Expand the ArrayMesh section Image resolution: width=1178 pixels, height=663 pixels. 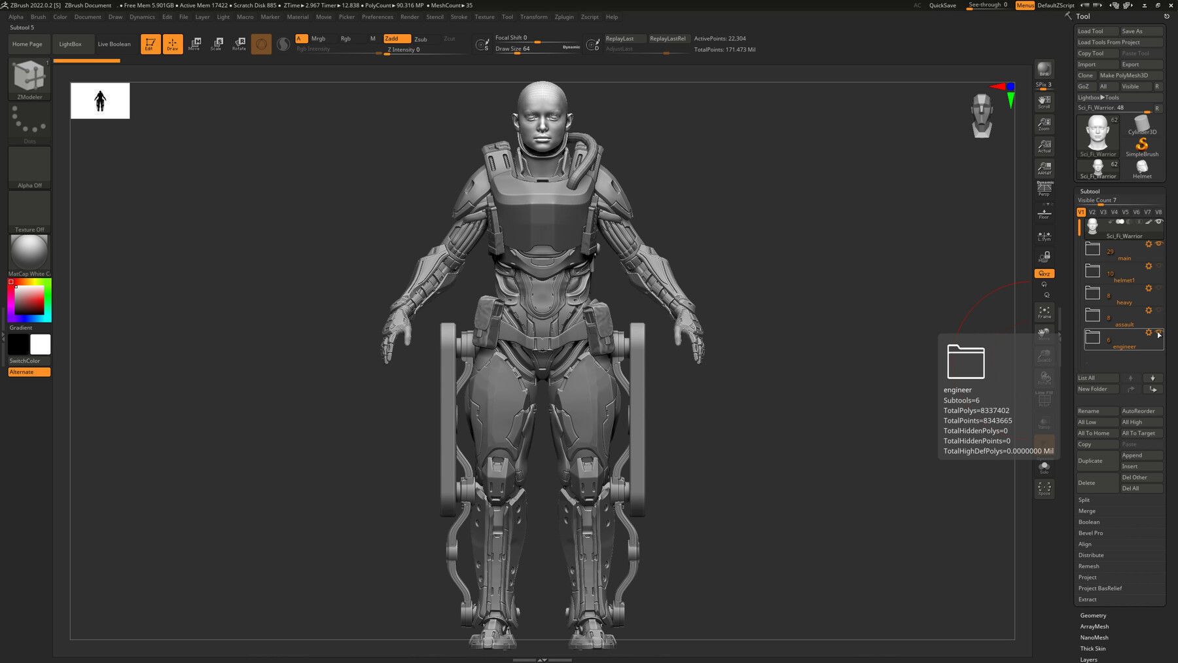(1094, 626)
